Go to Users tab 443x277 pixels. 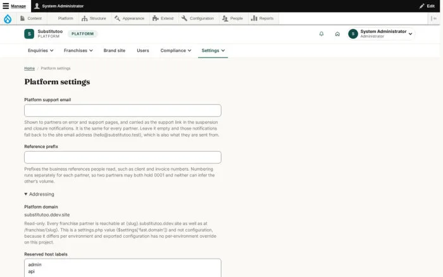point(142,51)
